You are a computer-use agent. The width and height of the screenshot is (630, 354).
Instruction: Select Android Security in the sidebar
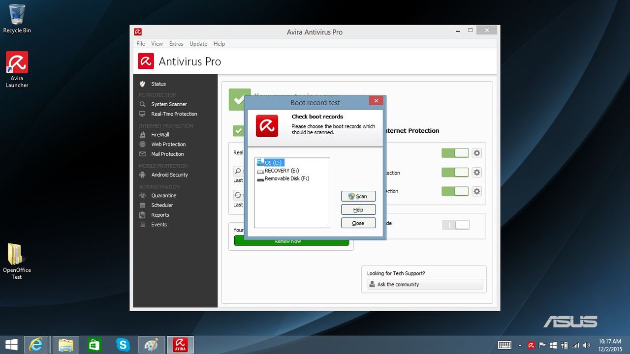coord(164,175)
